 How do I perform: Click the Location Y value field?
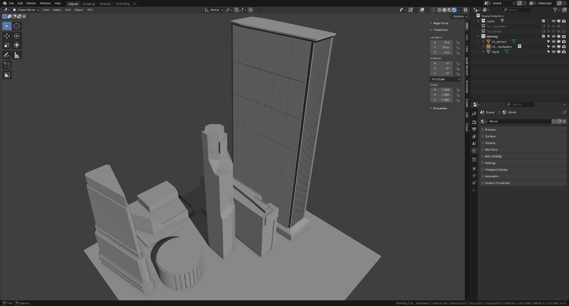click(x=442, y=48)
